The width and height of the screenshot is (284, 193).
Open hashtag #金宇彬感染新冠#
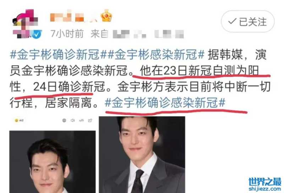point(156,54)
